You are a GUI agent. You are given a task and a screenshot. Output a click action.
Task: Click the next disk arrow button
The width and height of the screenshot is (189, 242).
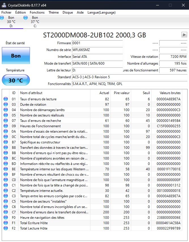(184, 35)
